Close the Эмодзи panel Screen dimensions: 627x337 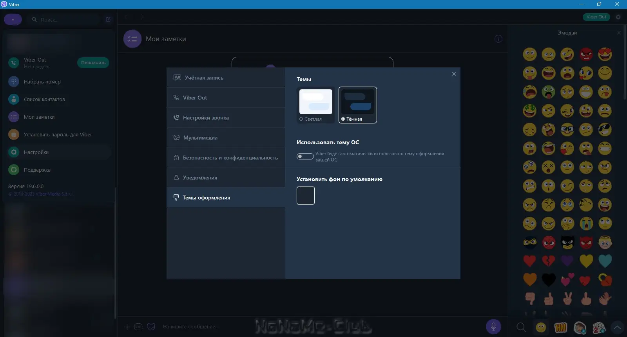(x=619, y=33)
